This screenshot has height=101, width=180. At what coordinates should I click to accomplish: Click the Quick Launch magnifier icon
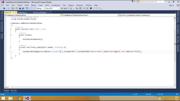[165, 2]
